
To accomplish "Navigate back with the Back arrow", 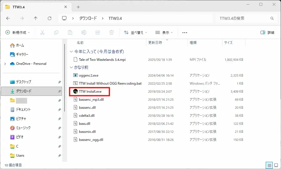I will pos(8,18).
